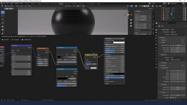Click the red X axis gizmo
This screenshot has width=187, height=105.
pos(131,15)
